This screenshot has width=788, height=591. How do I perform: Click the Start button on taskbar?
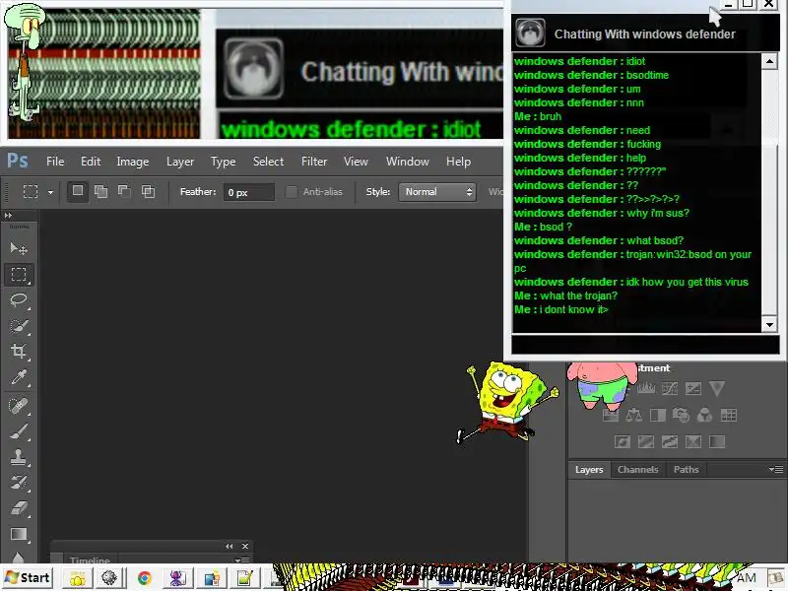point(28,578)
